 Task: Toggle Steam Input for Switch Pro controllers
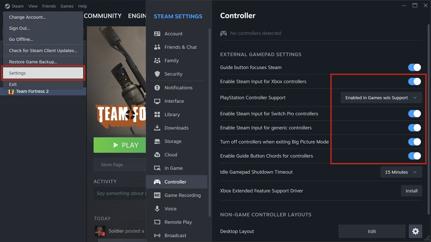coord(415,114)
